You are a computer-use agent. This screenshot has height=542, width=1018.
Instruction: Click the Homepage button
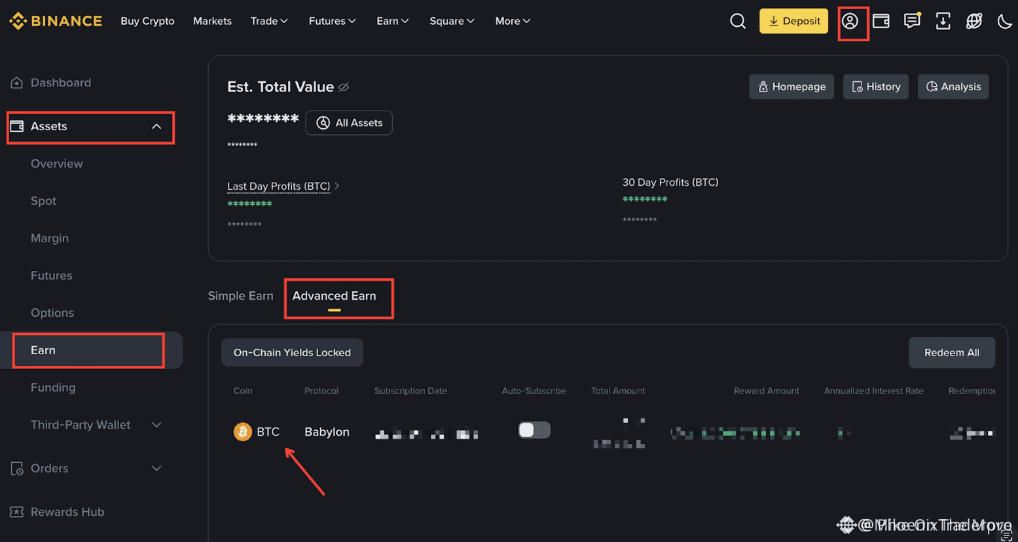tap(791, 86)
